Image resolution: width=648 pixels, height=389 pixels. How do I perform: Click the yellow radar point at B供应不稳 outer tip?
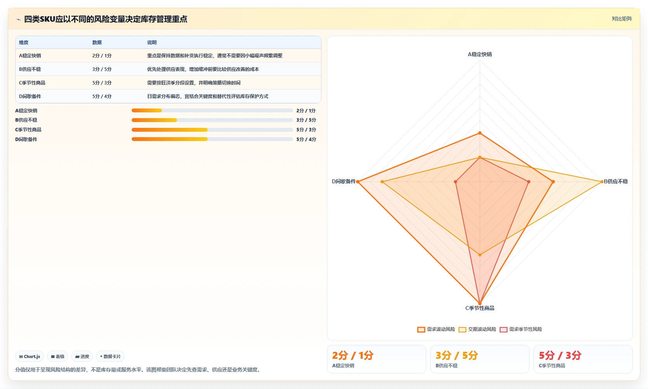point(602,182)
